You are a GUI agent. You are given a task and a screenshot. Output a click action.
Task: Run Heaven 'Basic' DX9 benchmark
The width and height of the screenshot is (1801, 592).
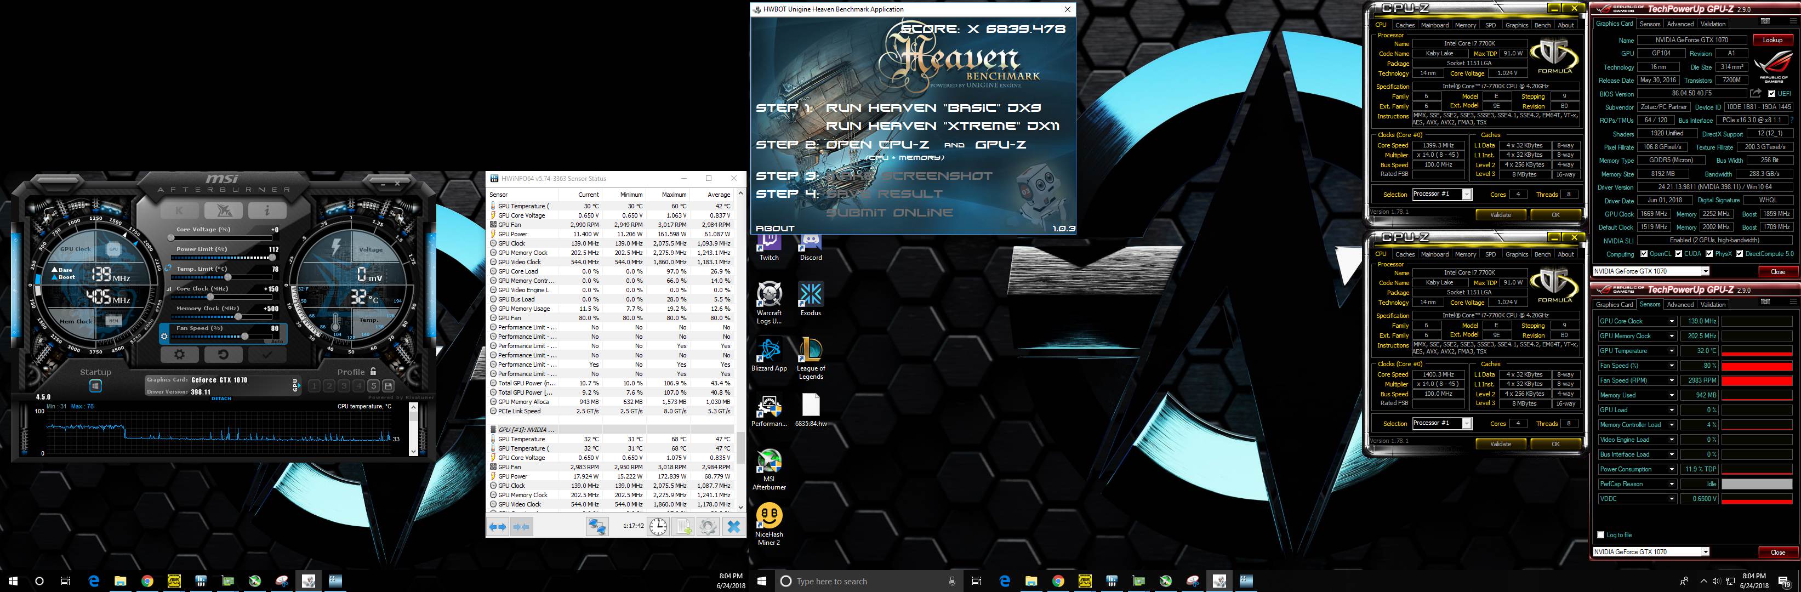[x=933, y=107]
